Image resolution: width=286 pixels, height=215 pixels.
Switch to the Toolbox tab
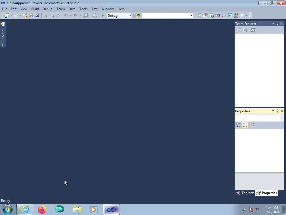tap(245, 193)
